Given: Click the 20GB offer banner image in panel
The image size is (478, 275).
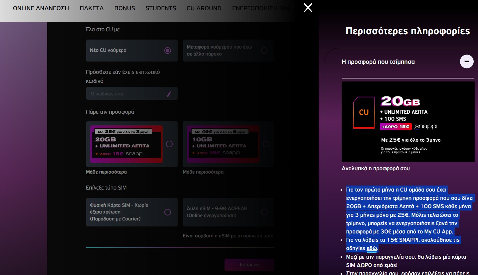Looking at the screenshot, I should point(408,122).
